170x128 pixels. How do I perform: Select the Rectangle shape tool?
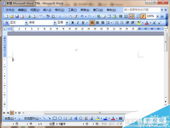click(x=55, y=118)
